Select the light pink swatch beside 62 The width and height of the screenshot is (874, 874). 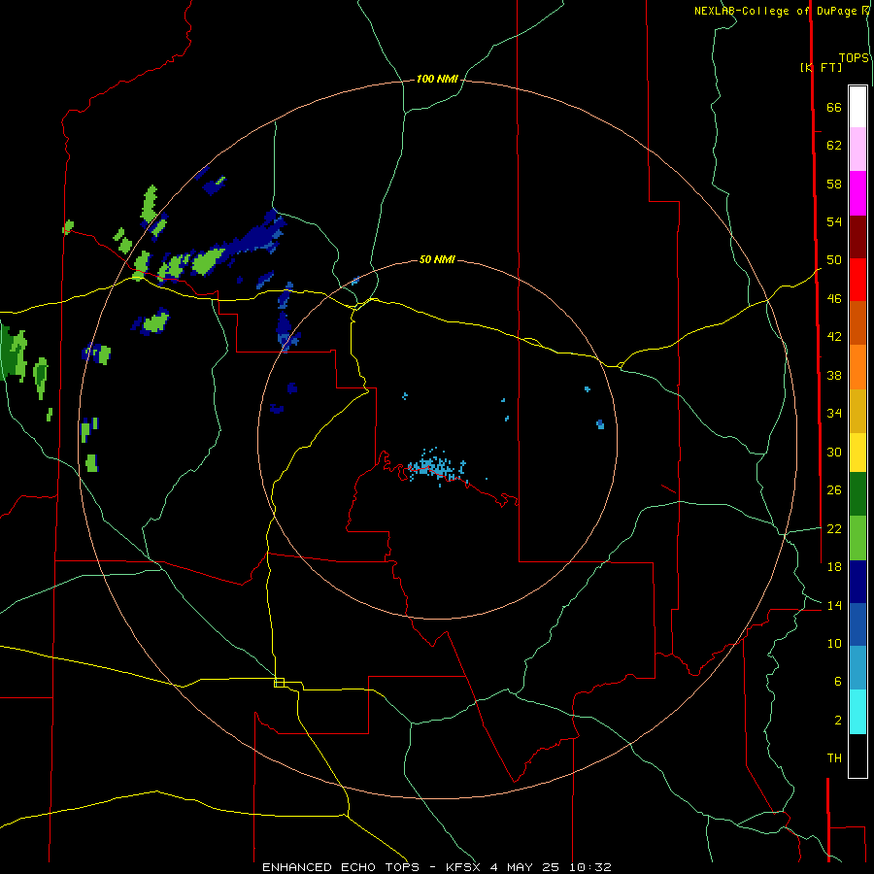pyautogui.click(x=857, y=149)
